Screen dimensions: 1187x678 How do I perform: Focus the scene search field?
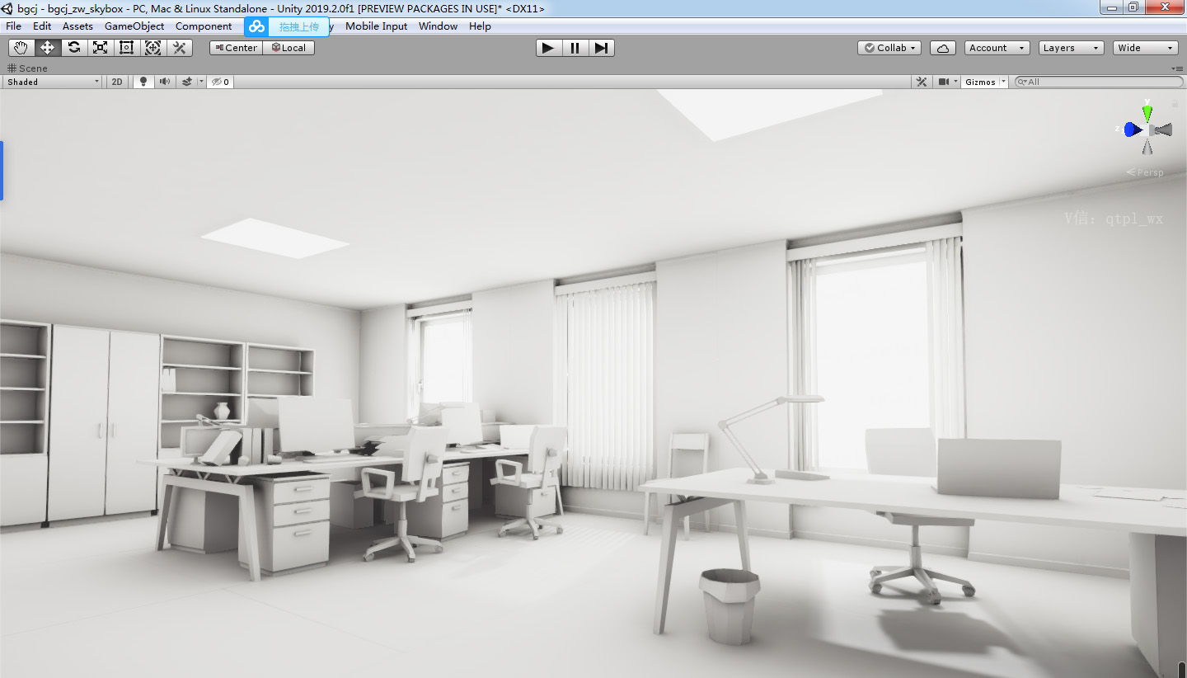point(1099,82)
